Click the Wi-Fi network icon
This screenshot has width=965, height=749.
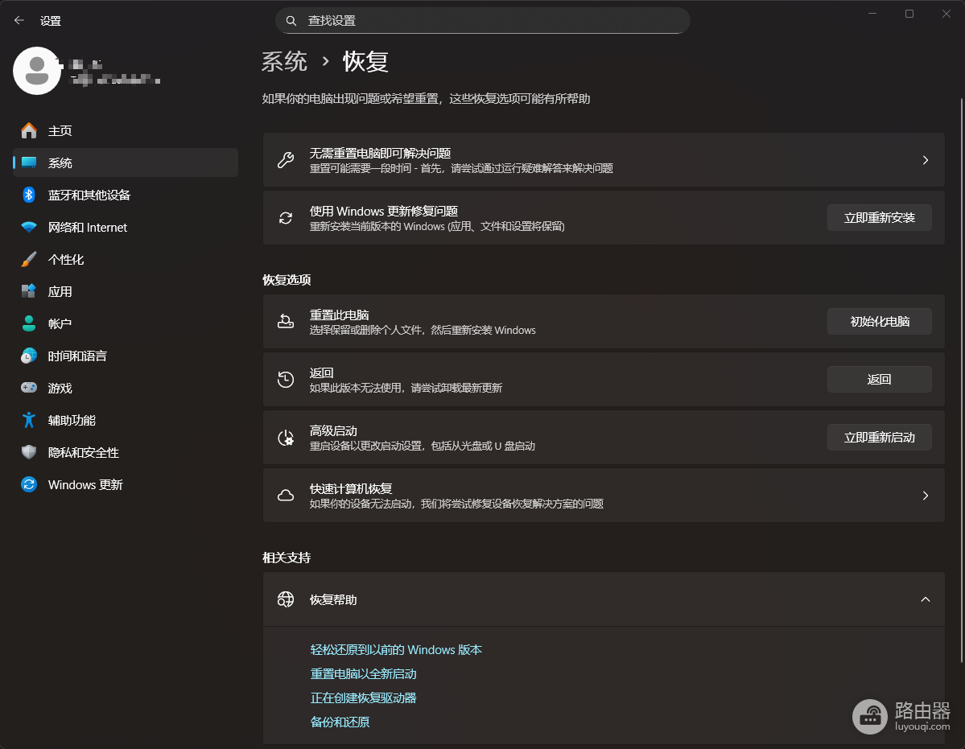29,227
